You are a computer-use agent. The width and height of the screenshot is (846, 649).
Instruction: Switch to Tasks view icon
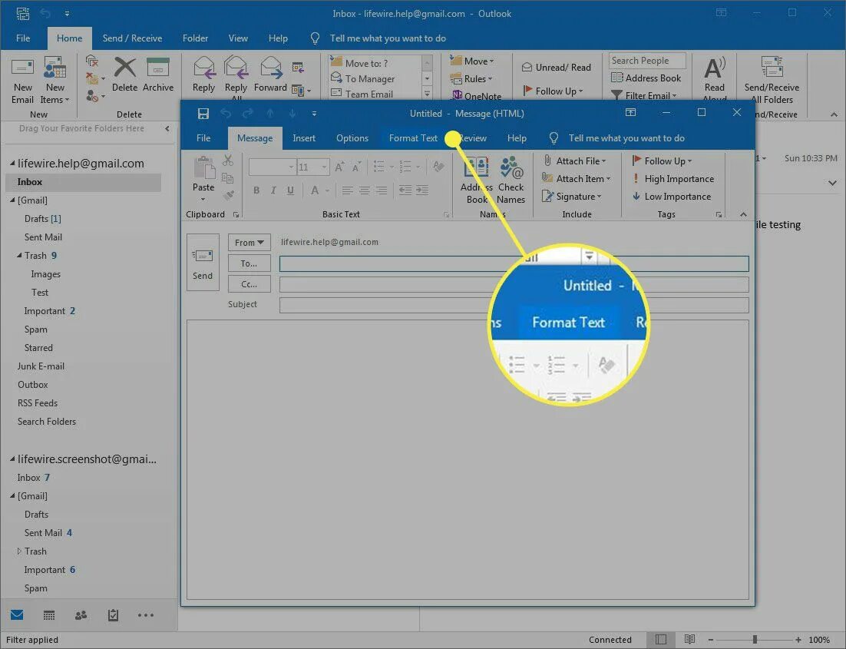[113, 615]
